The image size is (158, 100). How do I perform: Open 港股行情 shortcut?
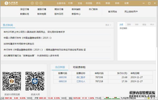click(x=42, y=9)
